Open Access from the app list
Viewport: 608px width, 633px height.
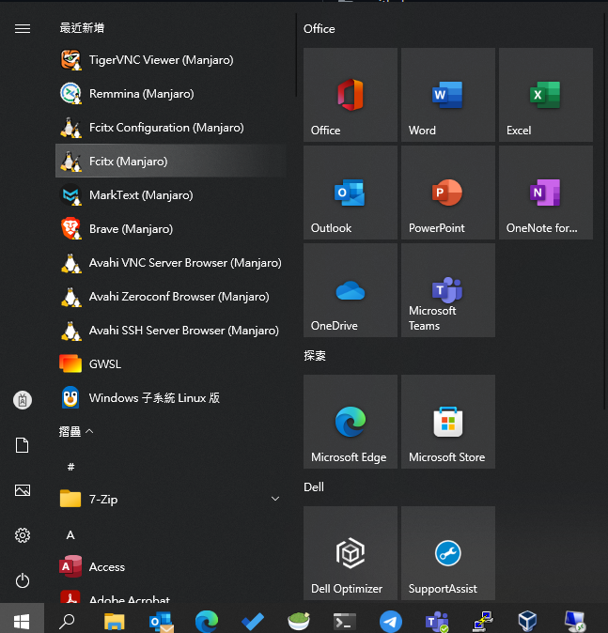170,566
